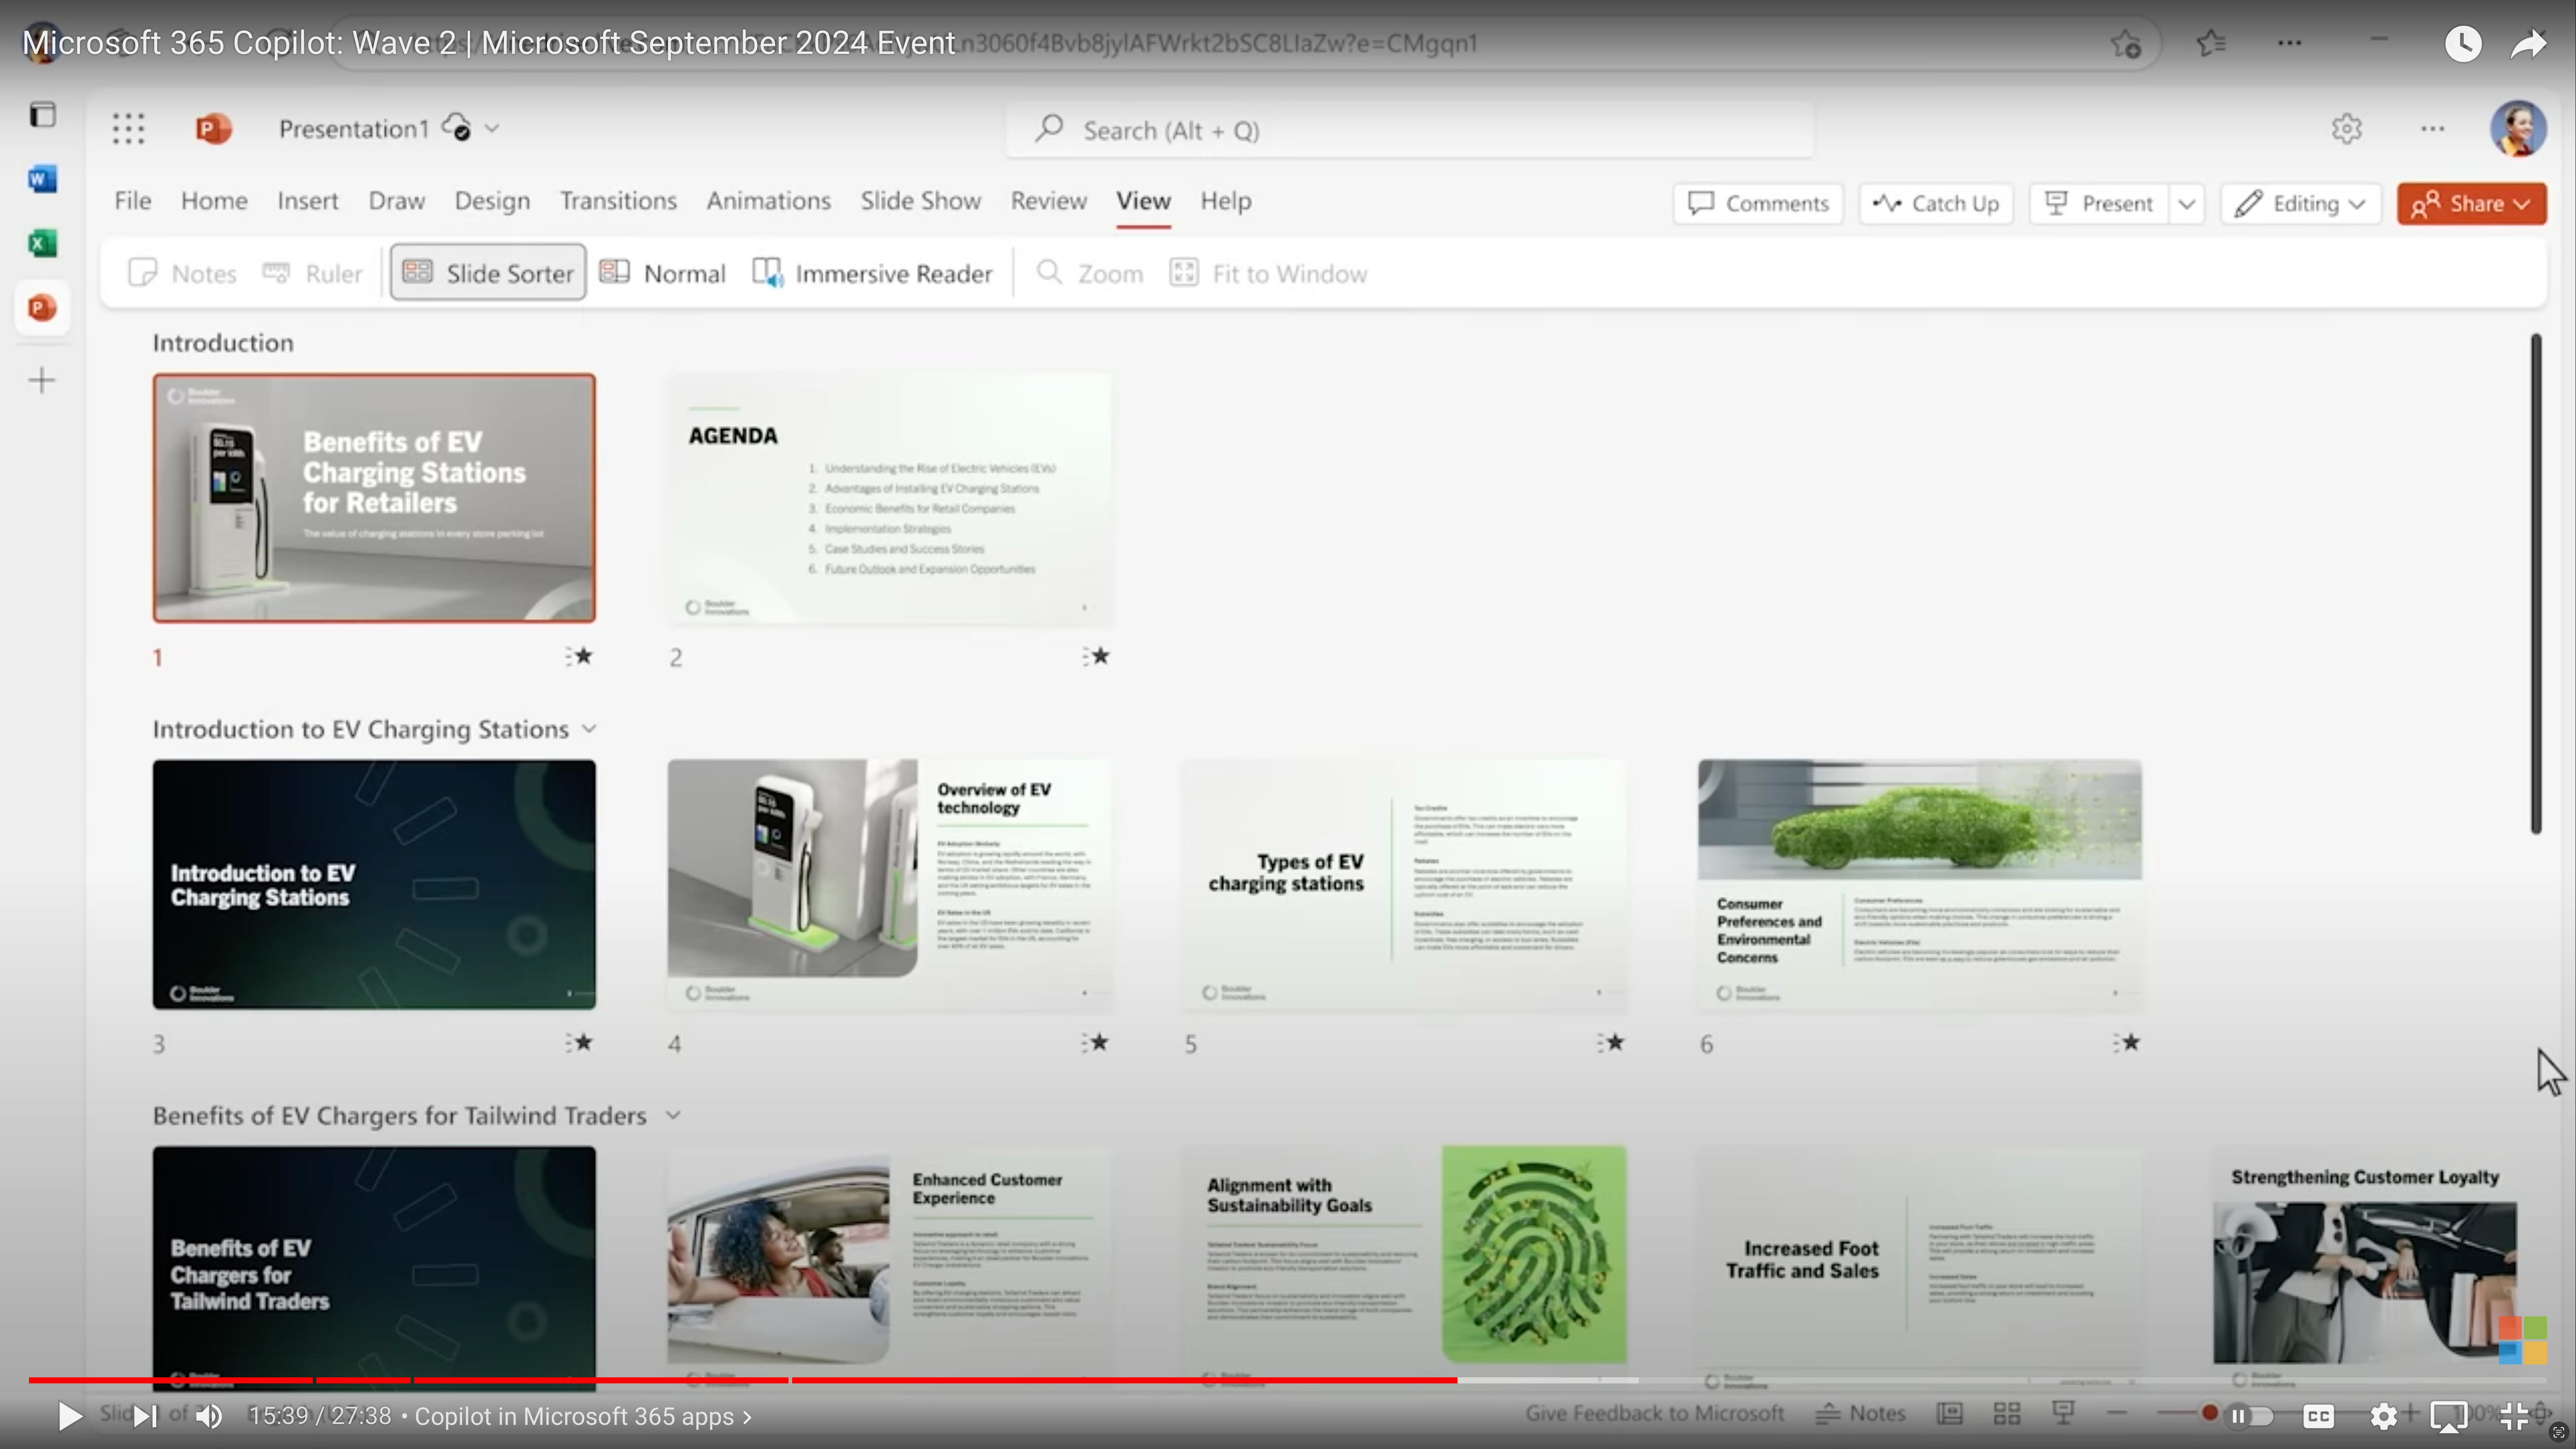
Task: Click the browser add-to-favorites star icon
Action: [x=2126, y=43]
